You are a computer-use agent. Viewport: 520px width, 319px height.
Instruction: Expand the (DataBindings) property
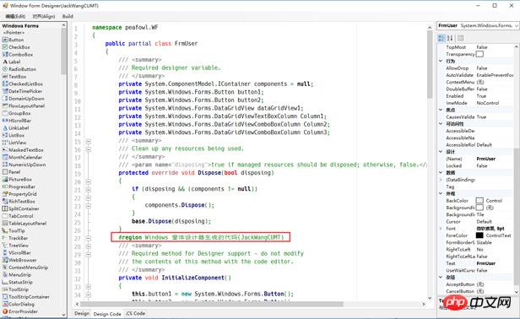click(441, 180)
